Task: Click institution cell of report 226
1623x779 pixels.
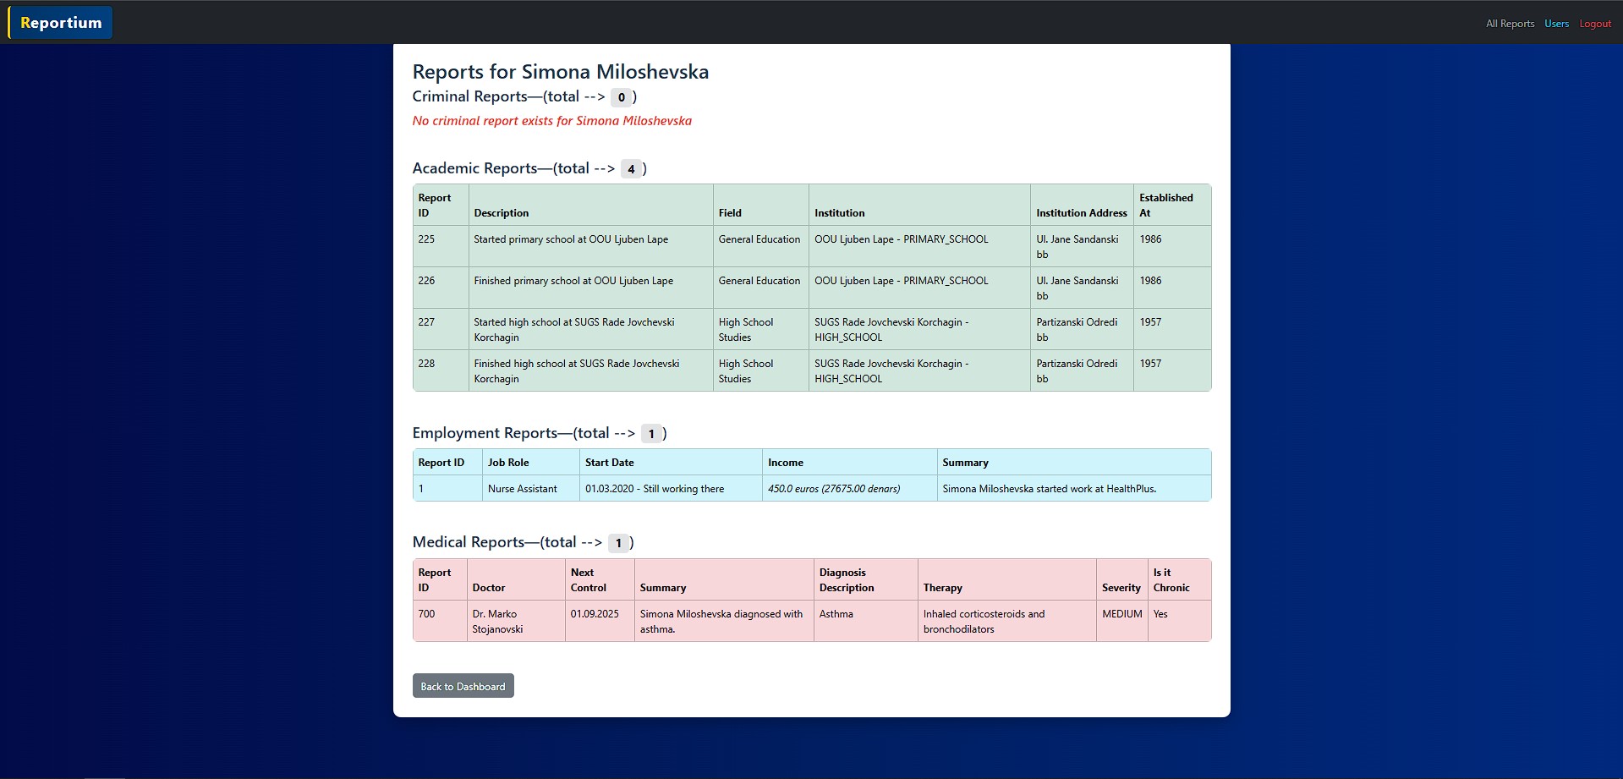Action: coord(919,288)
